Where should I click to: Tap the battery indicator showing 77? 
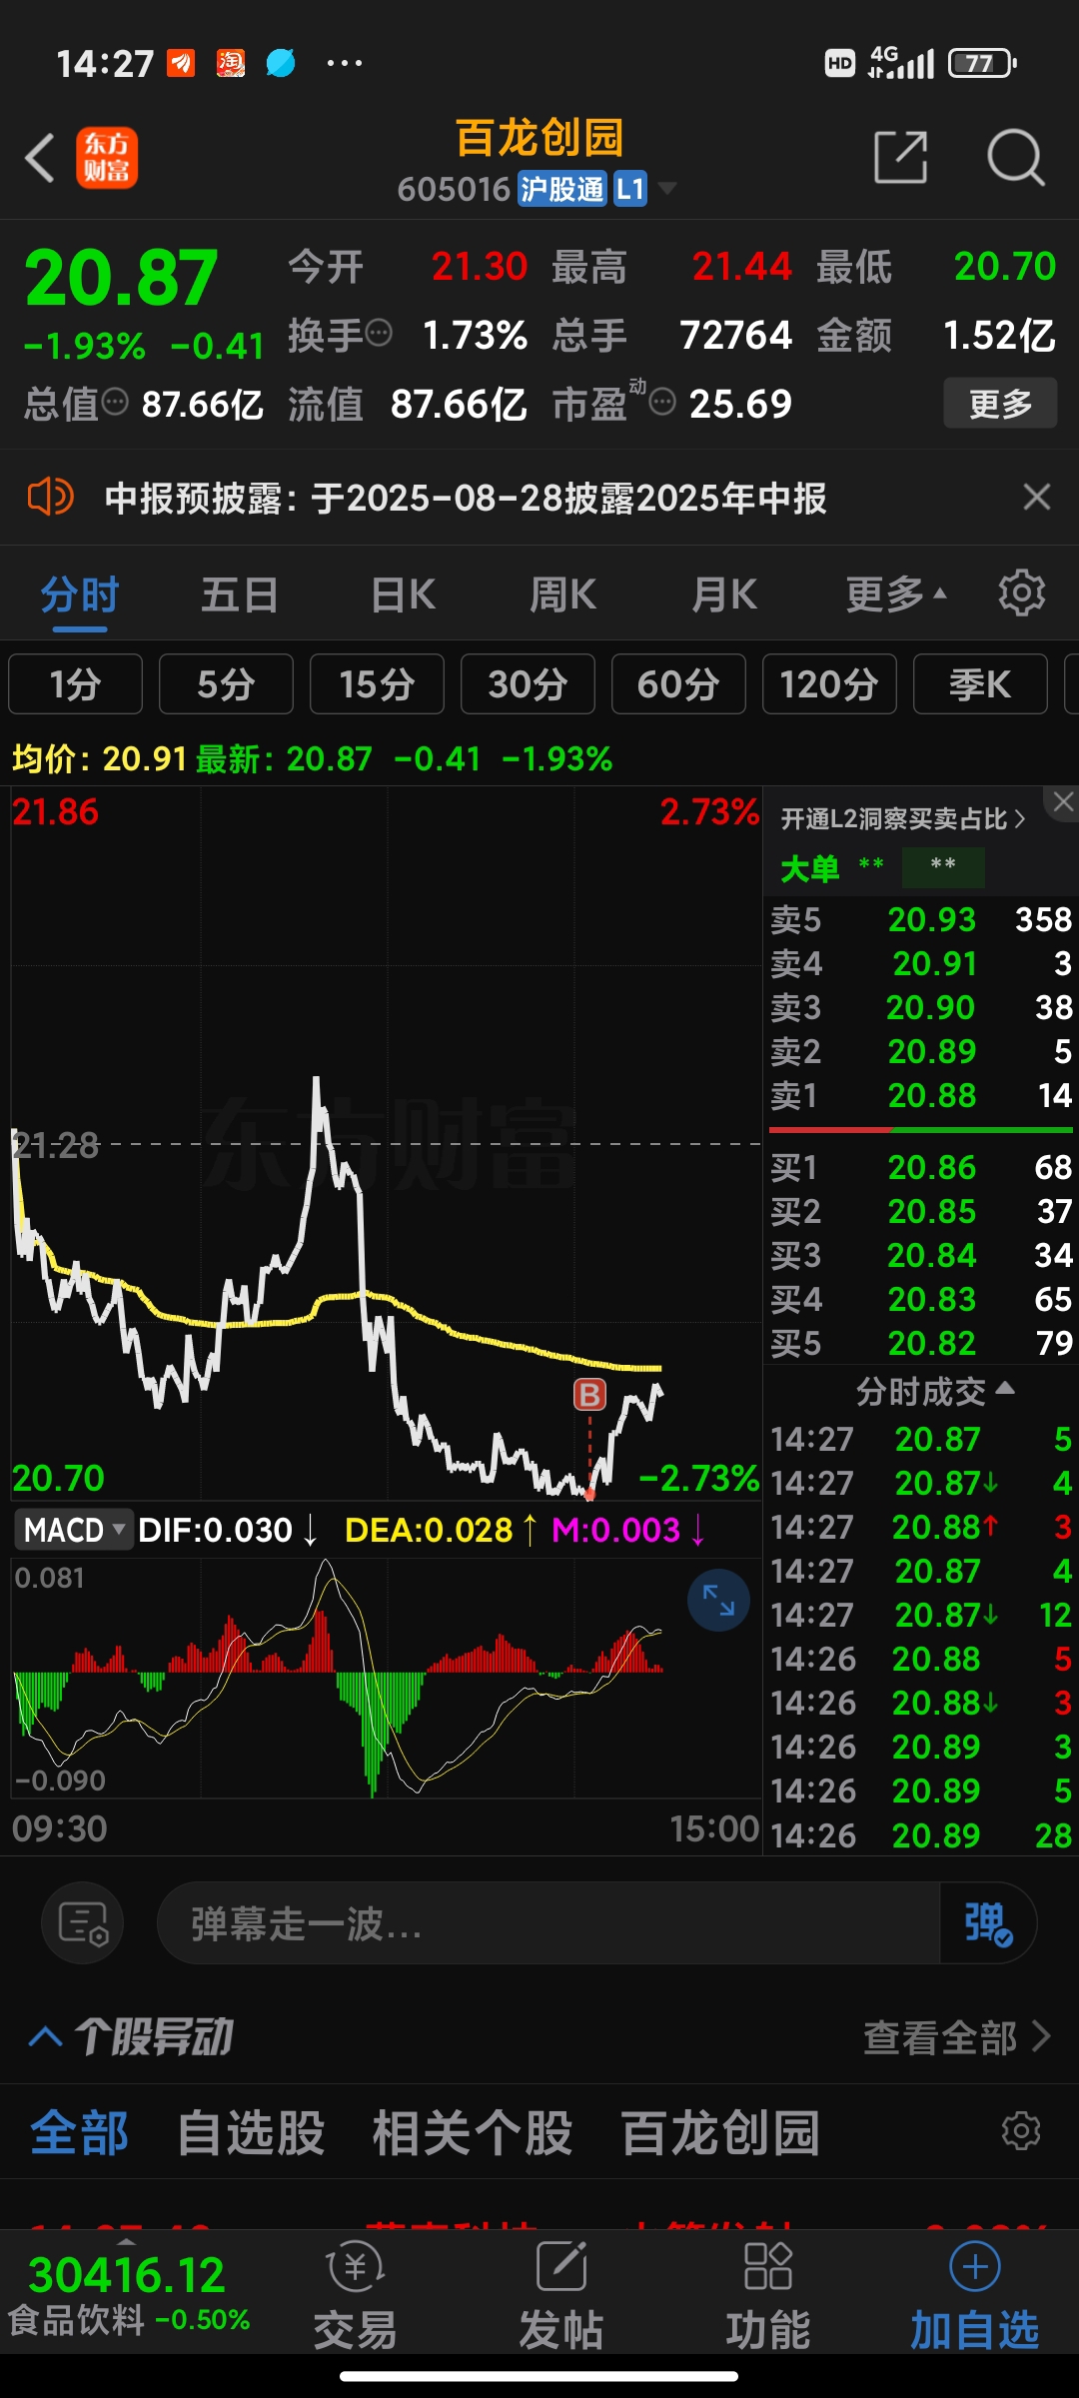[982, 63]
